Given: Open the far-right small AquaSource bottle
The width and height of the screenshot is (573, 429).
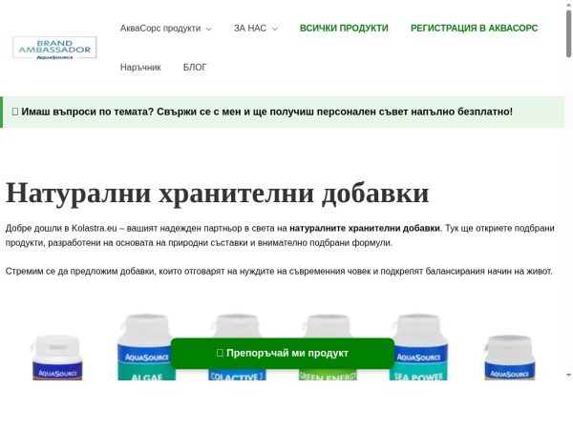Looking at the screenshot, I should (x=509, y=357).
